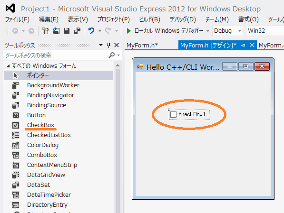This screenshot has width=284, height=213.
Task: Click the Navigate Backward arrow icon
Action: (x=15, y=31)
